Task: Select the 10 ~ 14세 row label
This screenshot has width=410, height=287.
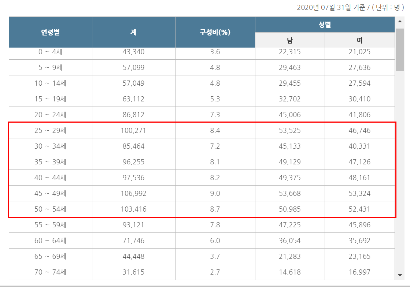Action: tap(51, 83)
